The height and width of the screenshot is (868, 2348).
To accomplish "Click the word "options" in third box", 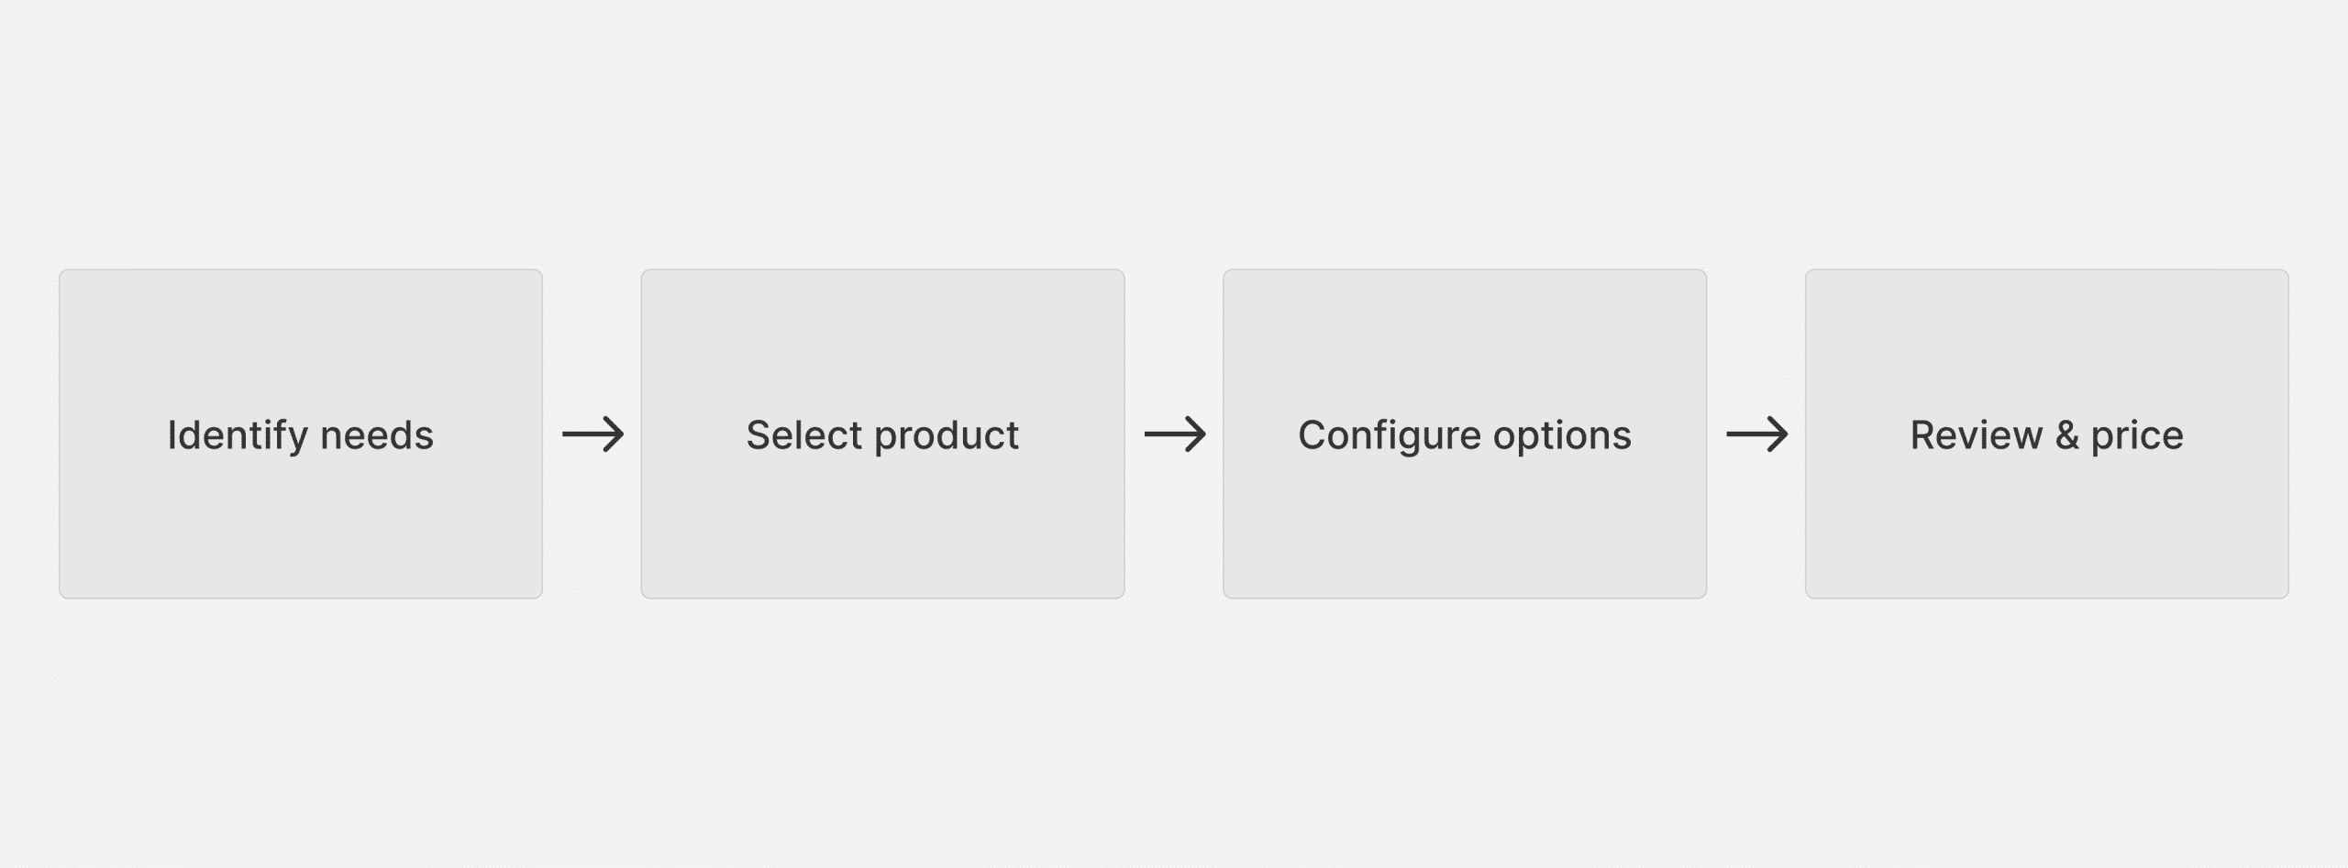I will 1563,435.
